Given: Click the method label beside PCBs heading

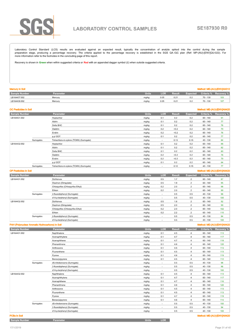Looking at the screenshot, I should 214,316.
